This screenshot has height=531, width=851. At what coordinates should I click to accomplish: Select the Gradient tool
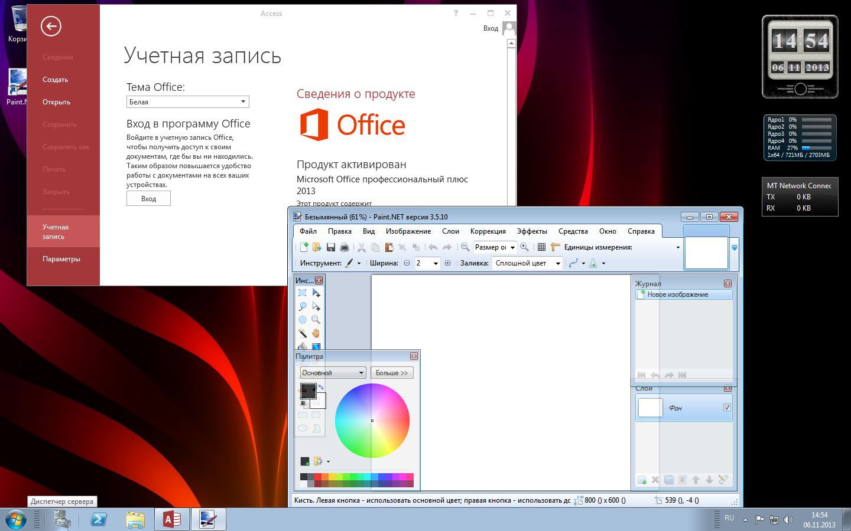[316, 346]
